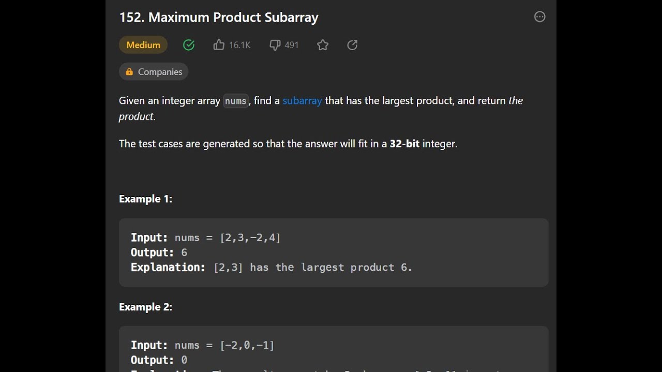Click the Medium difficulty badge
662x372 pixels.
point(143,45)
